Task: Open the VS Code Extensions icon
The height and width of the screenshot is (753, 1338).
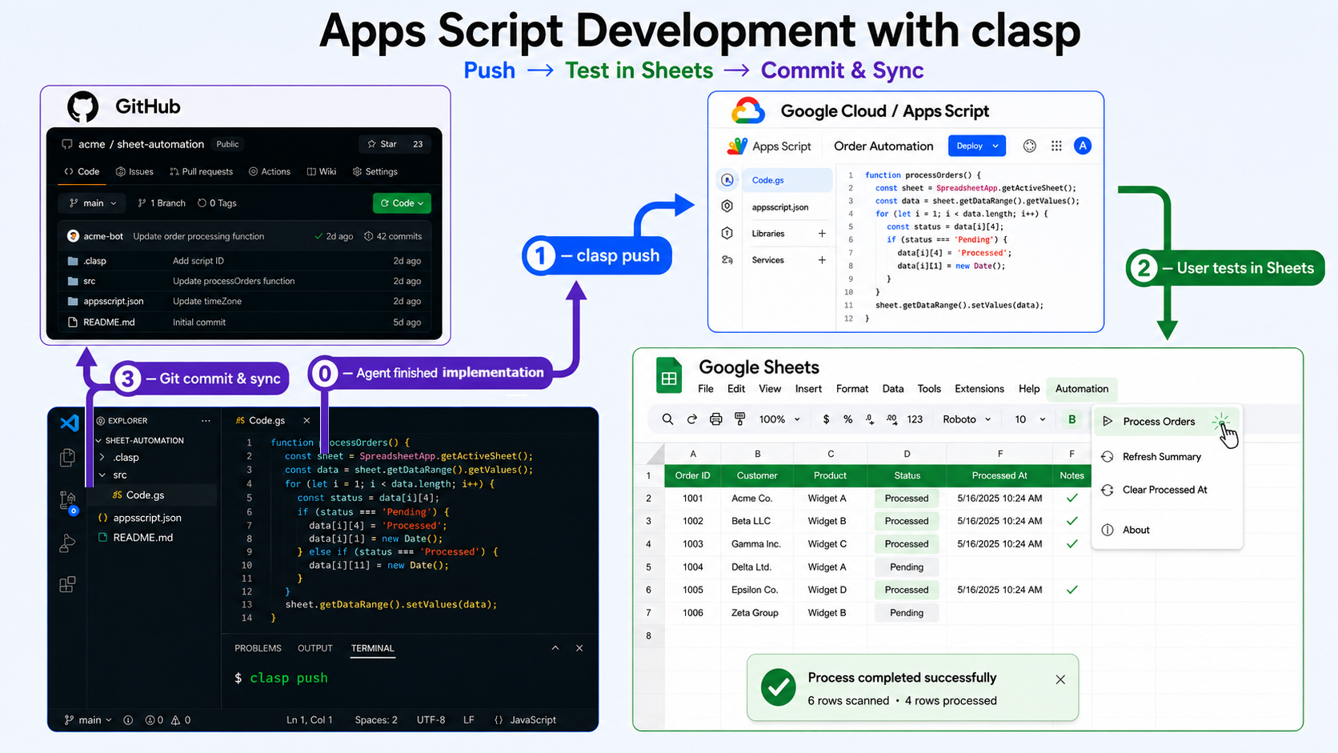Action: (x=68, y=584)
